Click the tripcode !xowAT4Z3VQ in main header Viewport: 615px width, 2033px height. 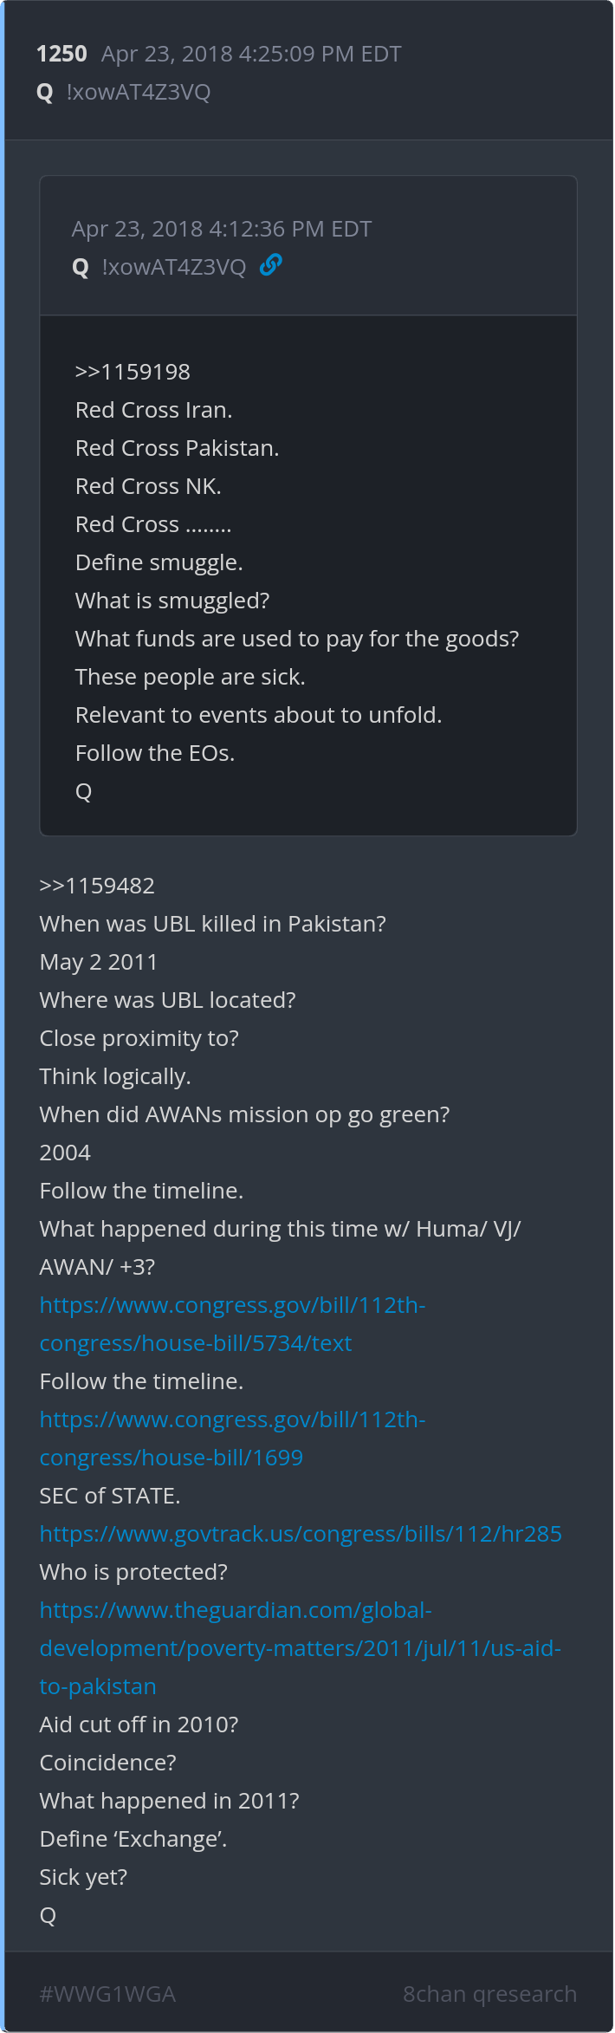click(139, 93)
